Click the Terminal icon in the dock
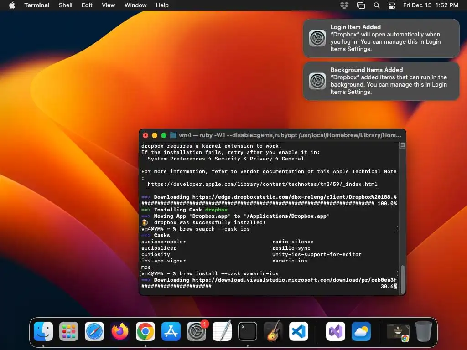This screenshot has height=350, width=467. pos(248,331)
